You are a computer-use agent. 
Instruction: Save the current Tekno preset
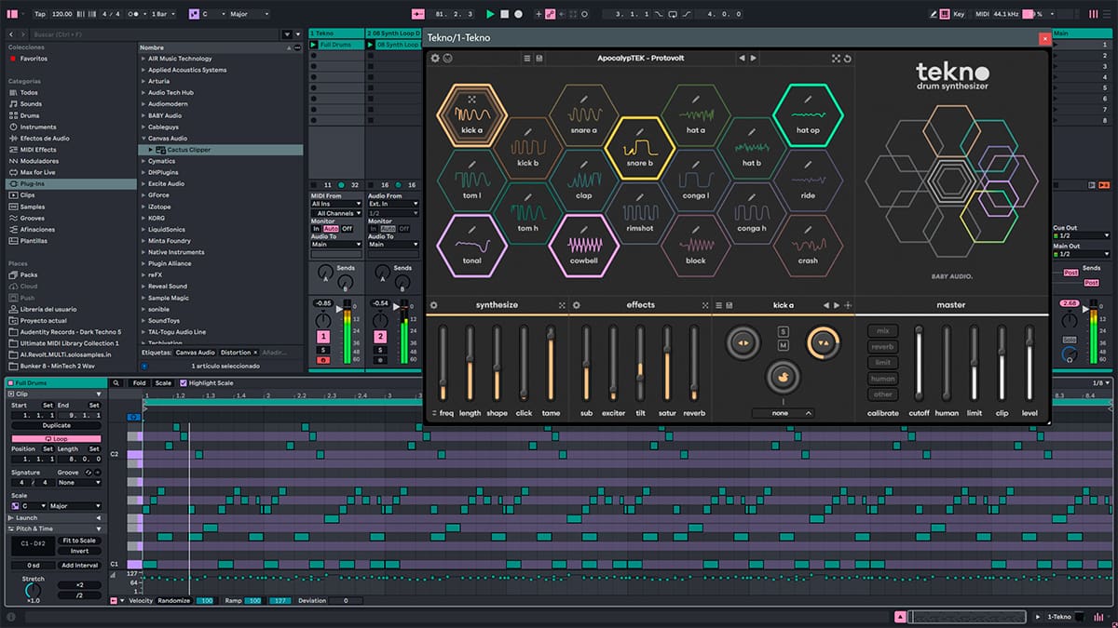click(x=539, y=58)
